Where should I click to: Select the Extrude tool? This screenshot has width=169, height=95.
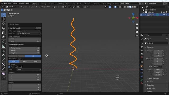point(3,60)
